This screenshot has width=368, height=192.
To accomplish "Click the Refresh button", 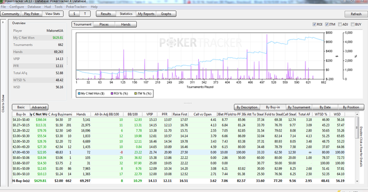I will click(x=356, y=14).
